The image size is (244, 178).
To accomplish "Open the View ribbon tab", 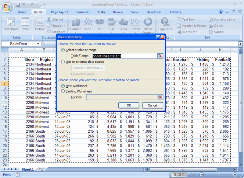I will [135, 12].
